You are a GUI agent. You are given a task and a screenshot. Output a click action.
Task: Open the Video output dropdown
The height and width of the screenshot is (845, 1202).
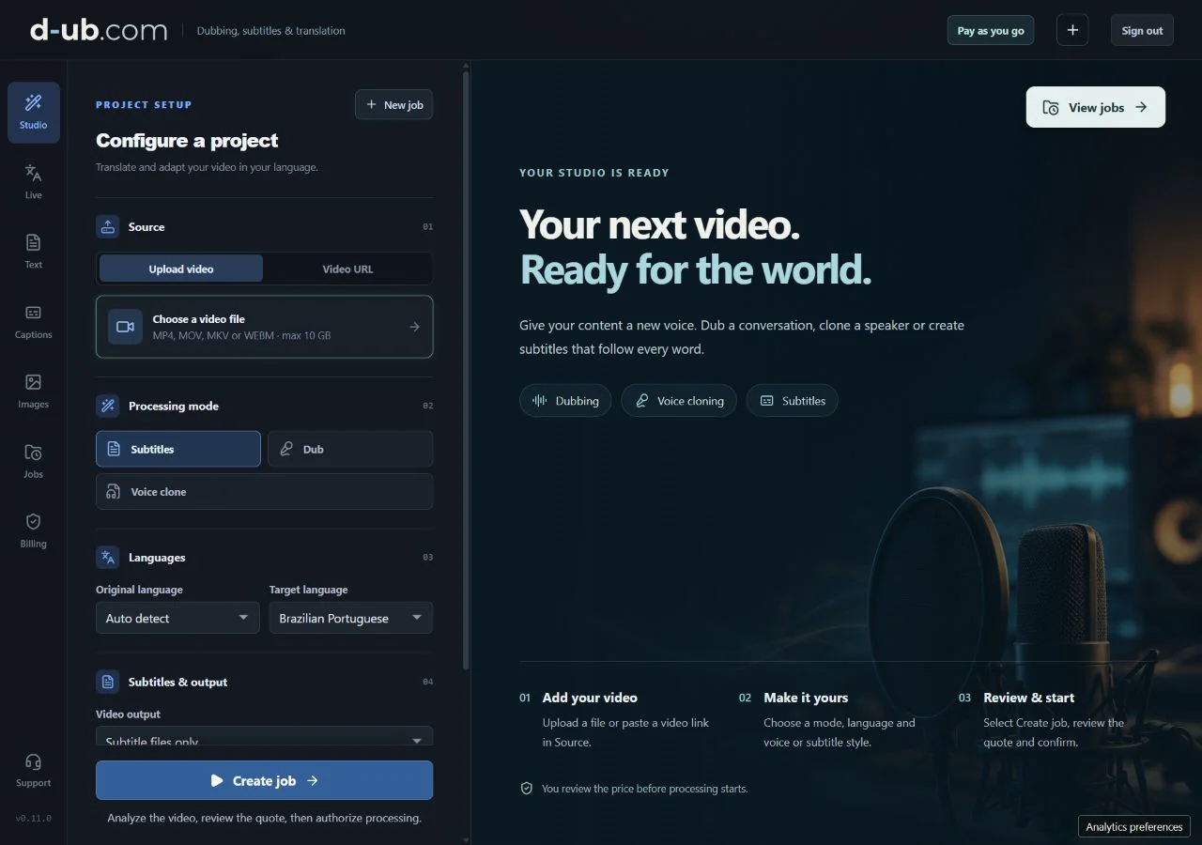click(264, 737)
